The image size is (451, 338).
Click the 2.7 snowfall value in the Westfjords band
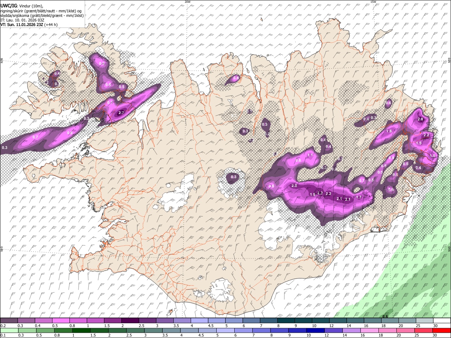click(x=121, y=113)
